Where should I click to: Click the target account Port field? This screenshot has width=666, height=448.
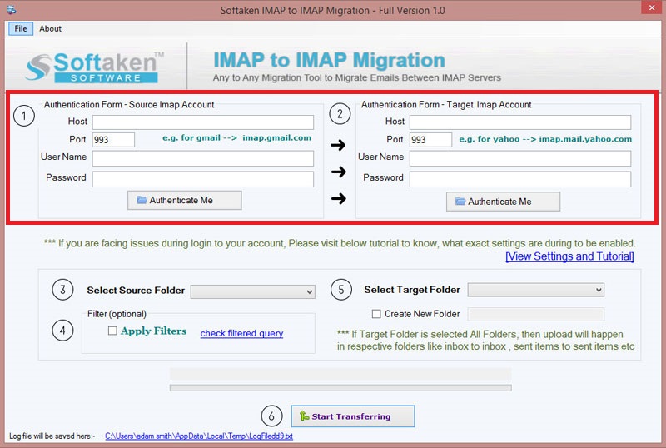click(430, 140)
